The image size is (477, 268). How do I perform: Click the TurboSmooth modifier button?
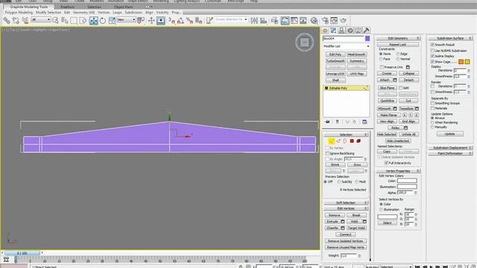tap(335, 61)
